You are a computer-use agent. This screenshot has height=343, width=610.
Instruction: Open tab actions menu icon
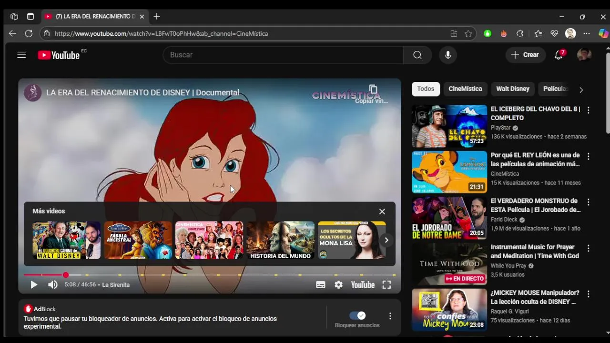pos(30,17)
